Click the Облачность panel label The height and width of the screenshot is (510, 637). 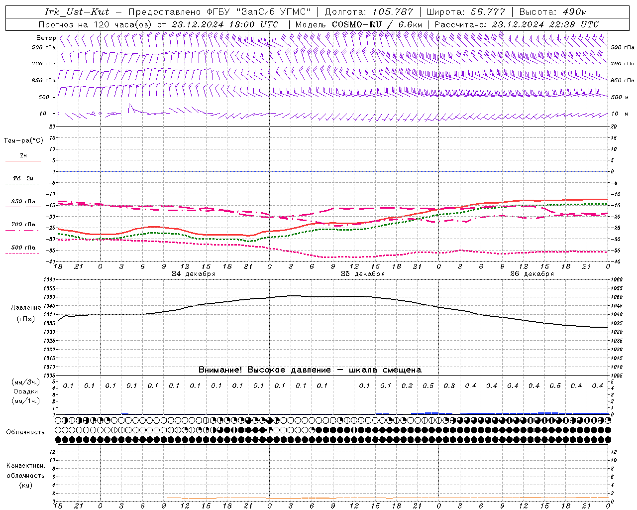coord(25,432)
